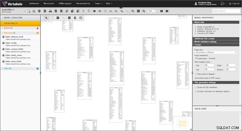242x131 pixels.
Task: Expand the Model Structure panel
Action: [x=20, y=18]
